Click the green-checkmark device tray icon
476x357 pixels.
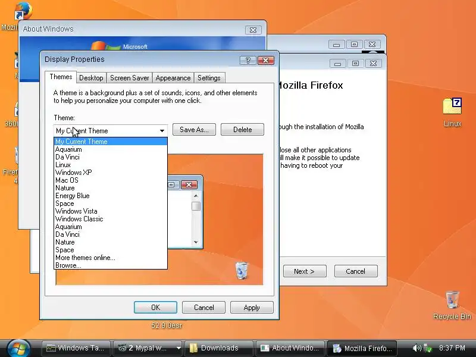[x=428, y=348]
